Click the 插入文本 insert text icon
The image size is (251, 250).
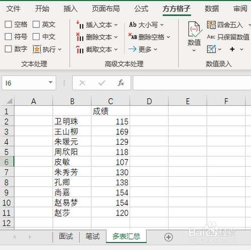point(80,25)
